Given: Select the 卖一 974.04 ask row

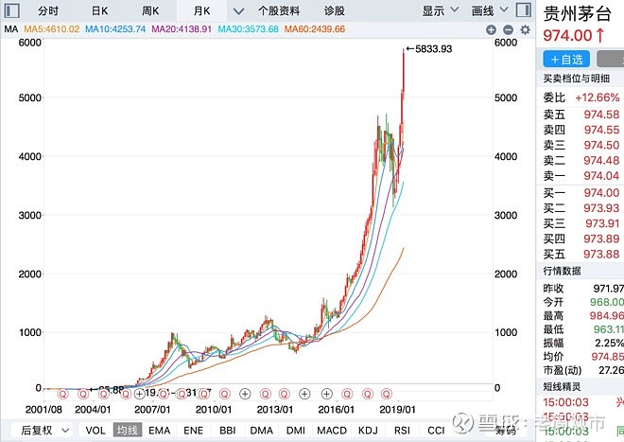Looking at the screenshot, I should click(x=581, y=176).
